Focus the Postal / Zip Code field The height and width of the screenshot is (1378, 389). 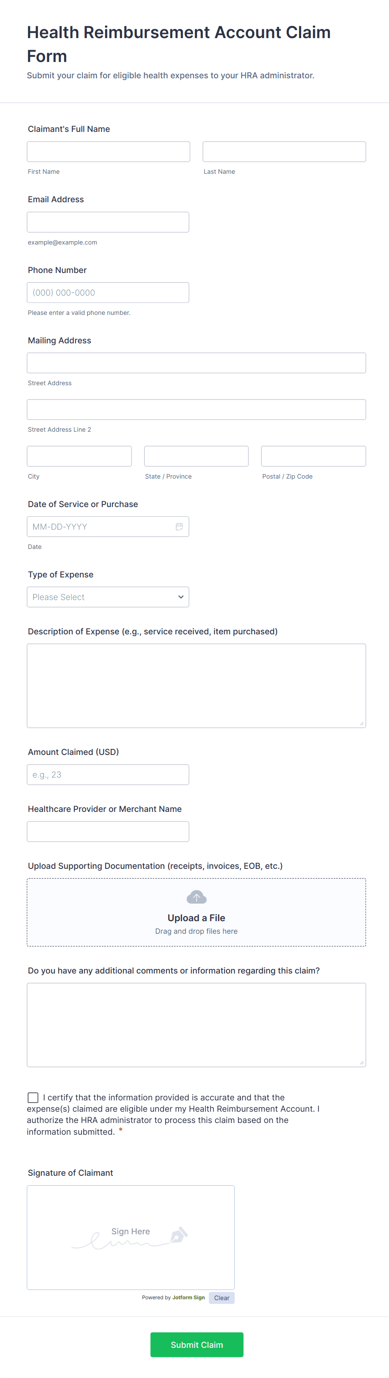[x=313, y=456]
